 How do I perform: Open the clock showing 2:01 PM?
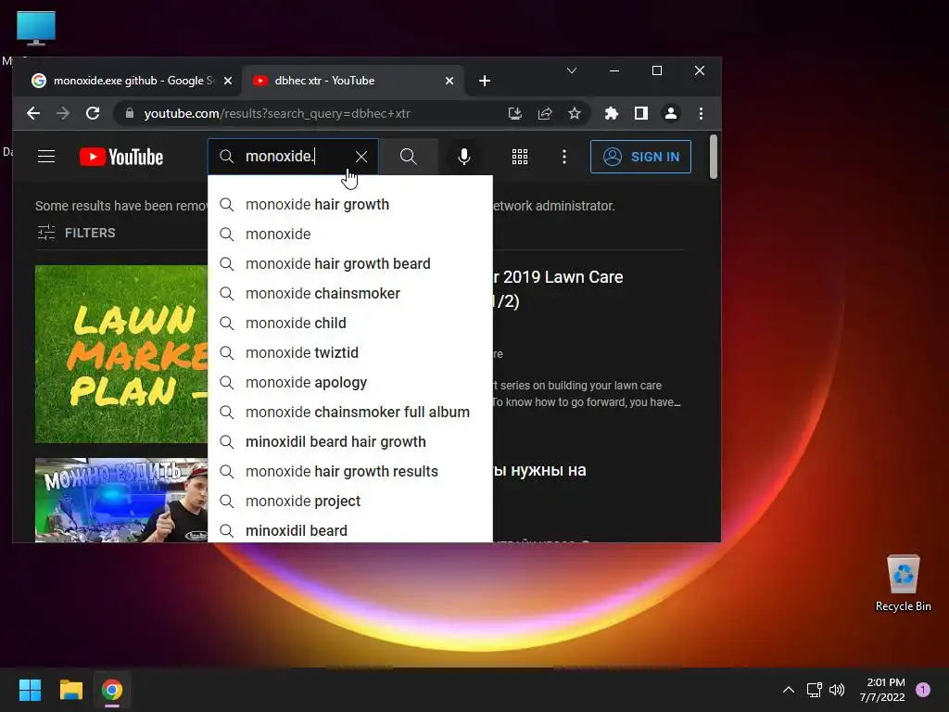[882, 690]
